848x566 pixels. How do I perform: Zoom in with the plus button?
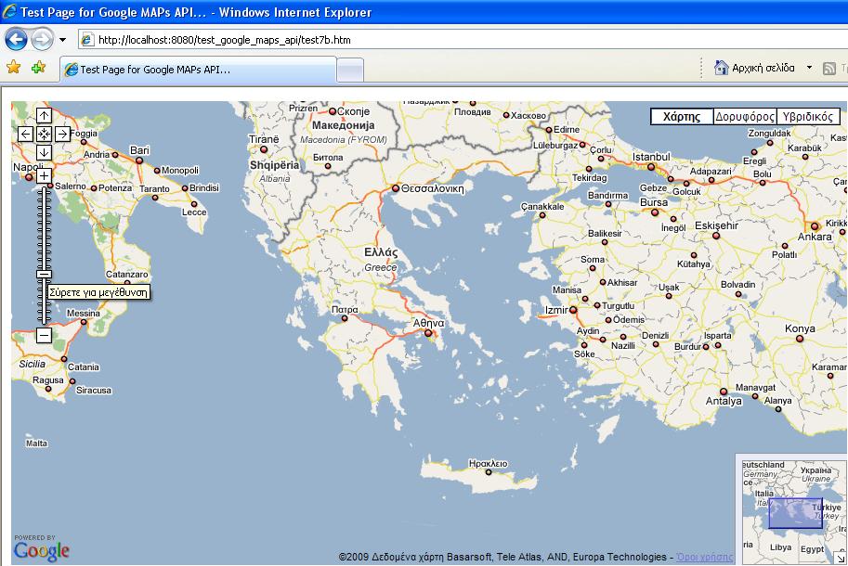pos(44,175)
